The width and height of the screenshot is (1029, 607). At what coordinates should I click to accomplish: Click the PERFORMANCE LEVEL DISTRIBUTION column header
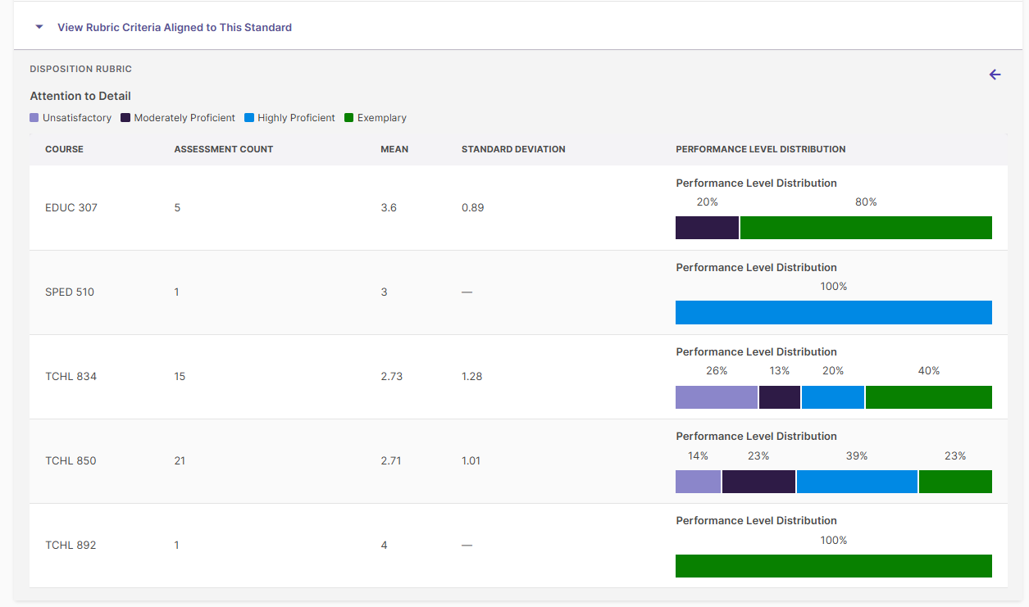761,149
